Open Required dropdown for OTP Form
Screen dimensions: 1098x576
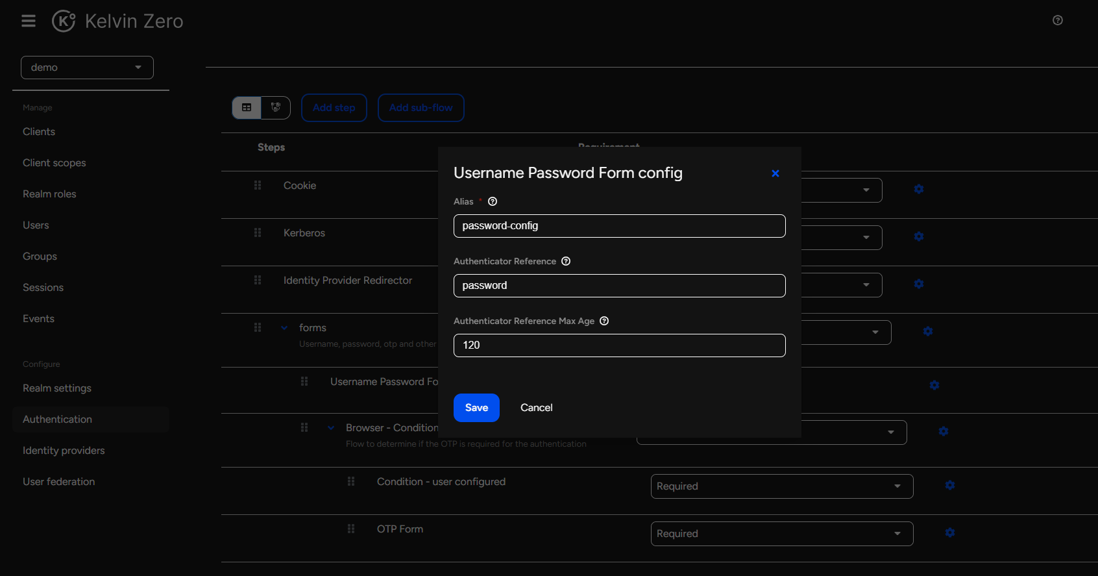[782, 534]
